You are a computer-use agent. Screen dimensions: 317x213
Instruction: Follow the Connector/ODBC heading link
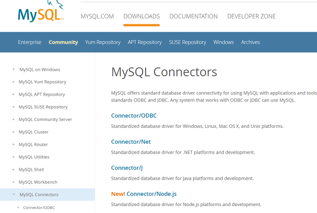pyautogui.click(x=134, y=115)
